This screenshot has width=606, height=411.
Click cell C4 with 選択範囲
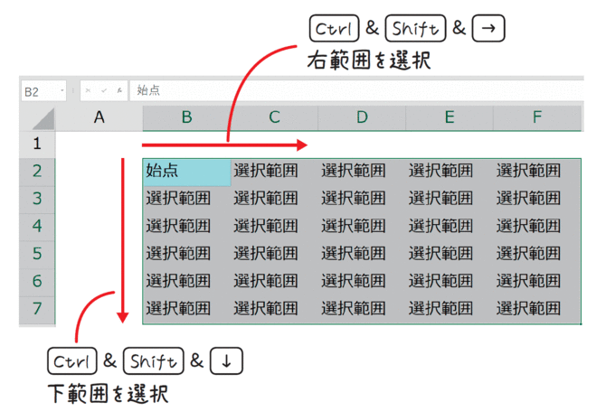(274, 227)
